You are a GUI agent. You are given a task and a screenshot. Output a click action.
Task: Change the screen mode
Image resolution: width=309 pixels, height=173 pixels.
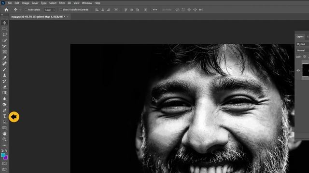(x=4, y=169)
